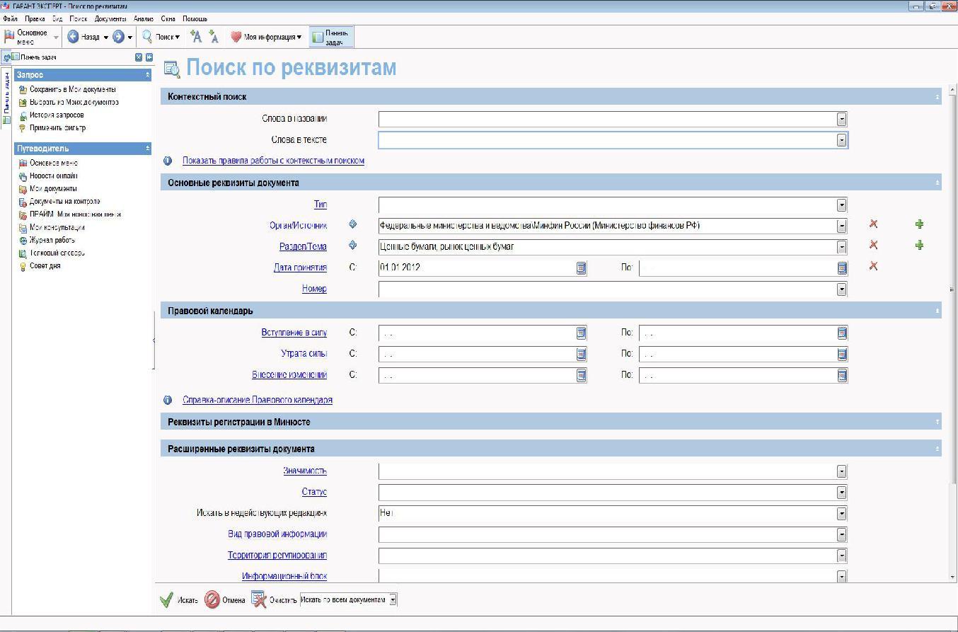Viewport: 958px width, 632px height.
Task: Open the Помощь menu
Action: pos(195,18)
